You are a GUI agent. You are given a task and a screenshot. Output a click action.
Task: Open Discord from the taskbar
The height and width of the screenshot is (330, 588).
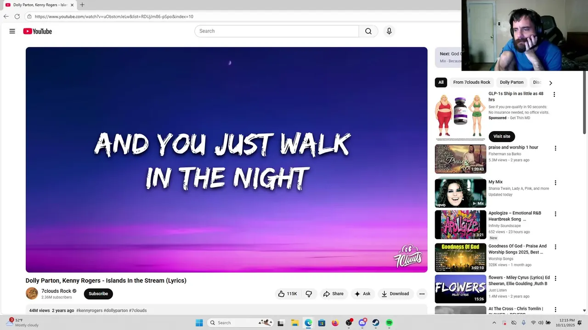362,323
